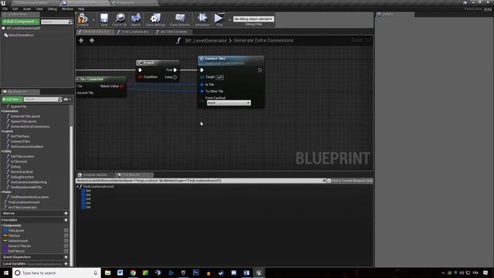Start Simulation from the toolbar
The height and width of the screenshot is (278, 494).
202,19
